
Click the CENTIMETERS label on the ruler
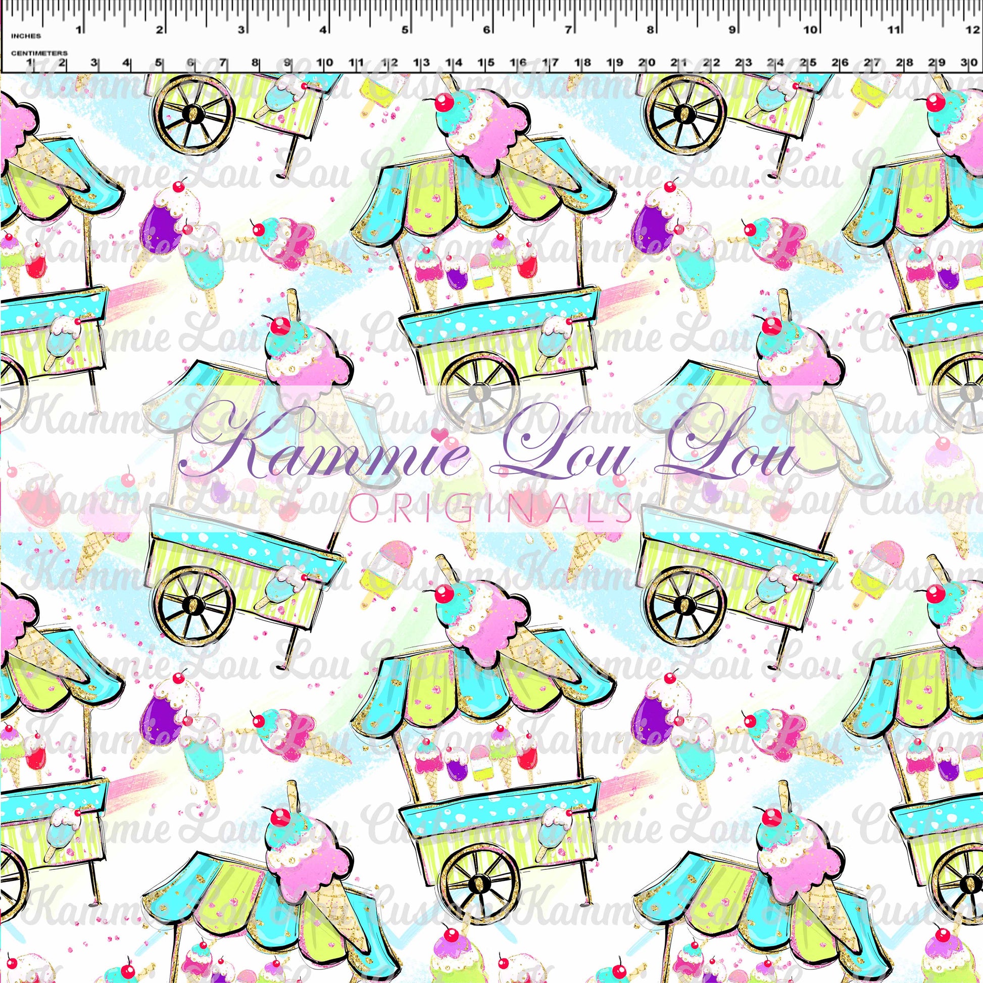(x=39, y=53)
